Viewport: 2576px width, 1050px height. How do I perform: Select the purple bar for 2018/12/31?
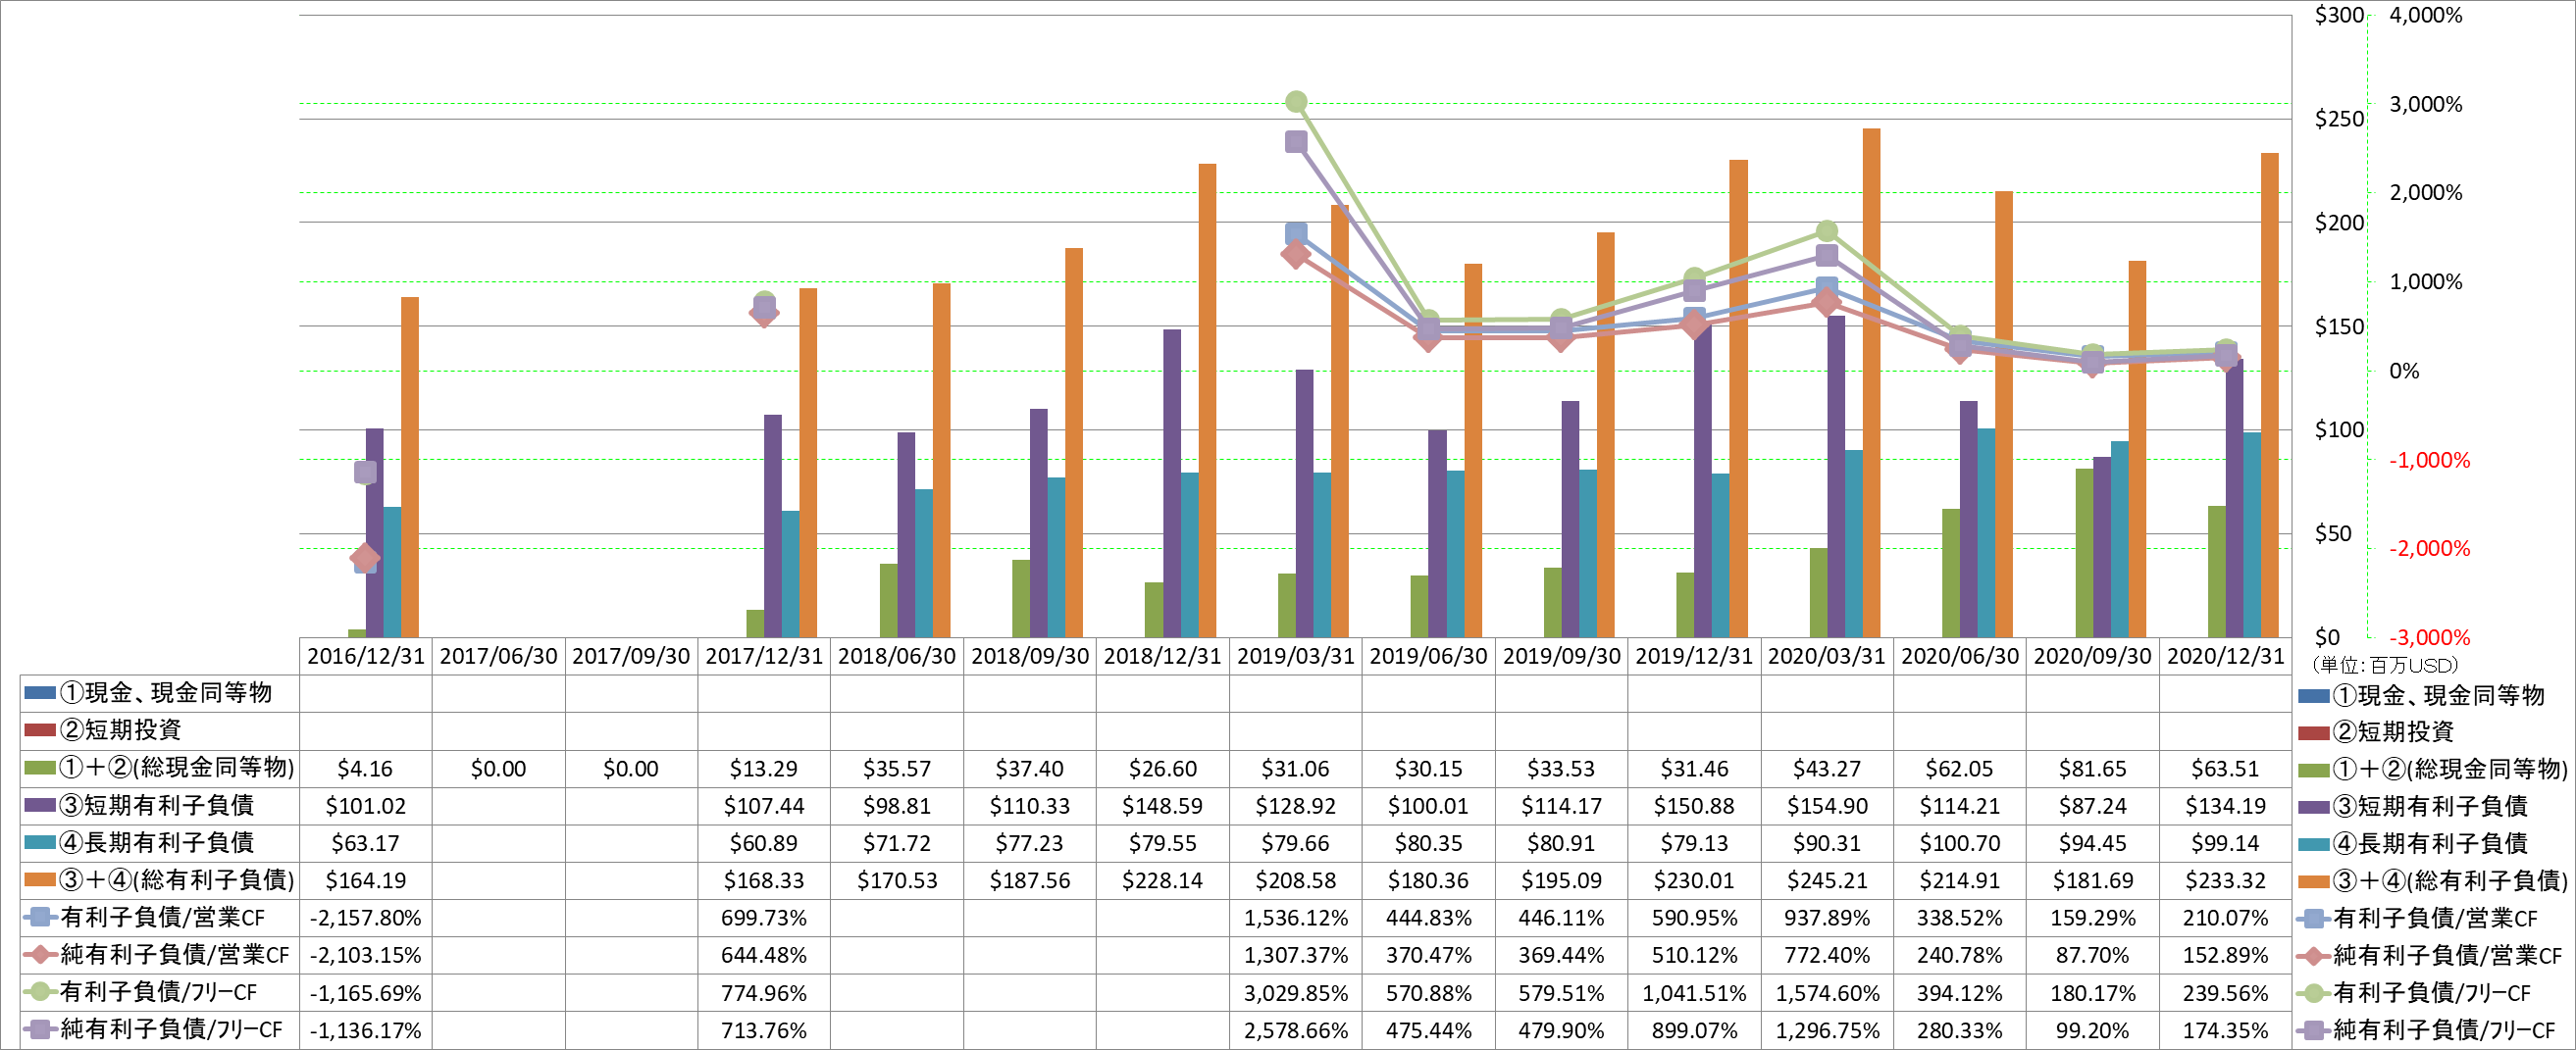tap(1172, 482)
